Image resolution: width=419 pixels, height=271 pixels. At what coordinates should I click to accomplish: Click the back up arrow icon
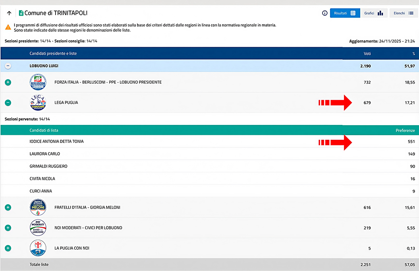[9, 13]
